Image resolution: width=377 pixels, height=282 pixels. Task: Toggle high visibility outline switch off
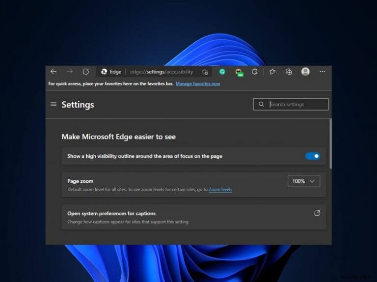pyautogui.click(x=313, y=156)
